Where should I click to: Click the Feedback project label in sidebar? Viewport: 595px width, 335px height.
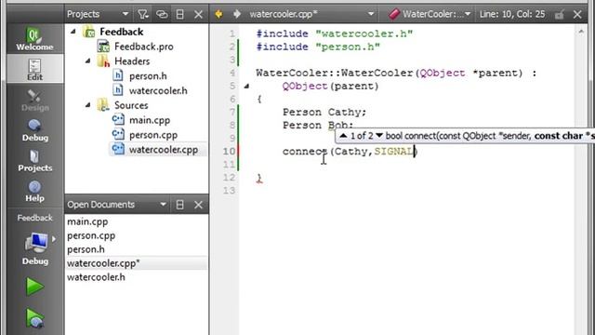[x=34, y=218]
